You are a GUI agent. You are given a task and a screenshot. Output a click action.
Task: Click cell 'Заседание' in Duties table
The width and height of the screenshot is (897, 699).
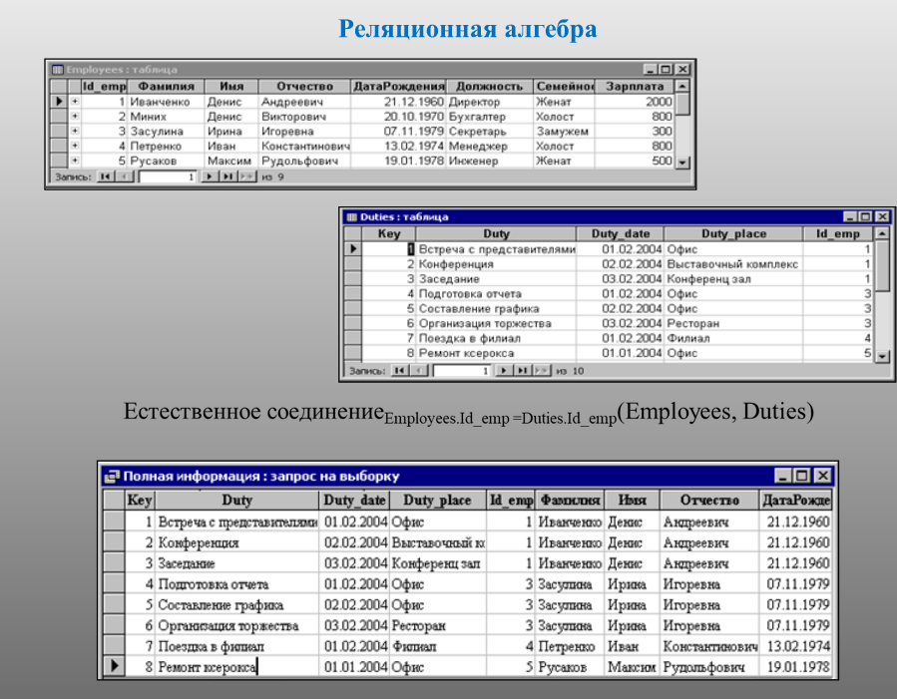click(496, 279)
